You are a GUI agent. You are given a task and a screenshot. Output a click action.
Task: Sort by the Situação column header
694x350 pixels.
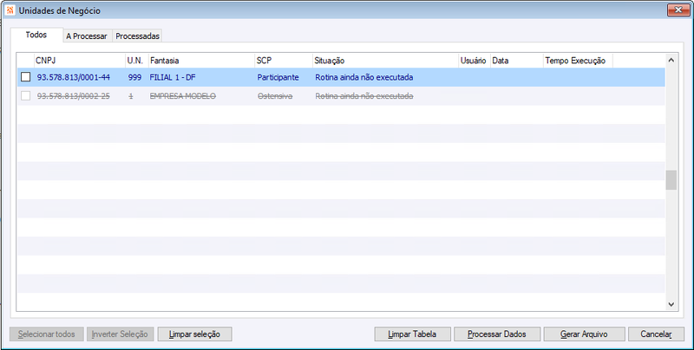point(385,61)
